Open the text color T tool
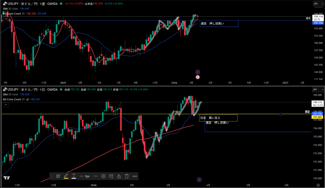This screenshot has height=188, width=325. (74, 176)
